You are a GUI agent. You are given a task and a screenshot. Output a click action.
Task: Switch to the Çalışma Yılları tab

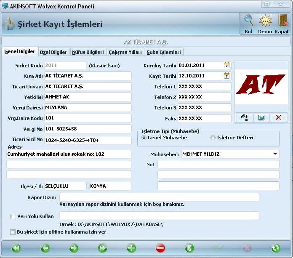pos(125,52)
